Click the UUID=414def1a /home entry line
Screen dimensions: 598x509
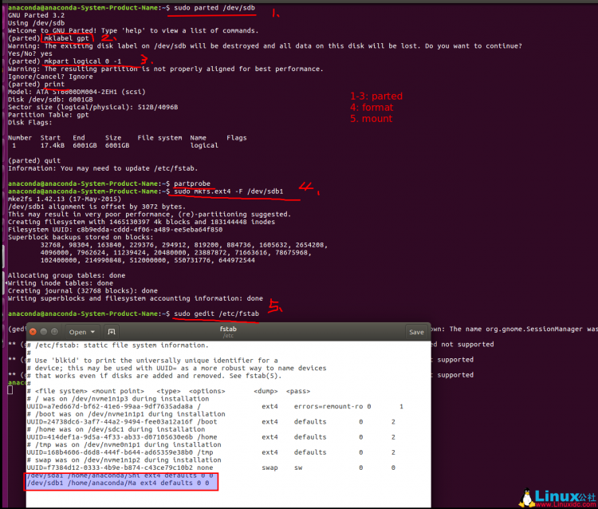pyautogui.click(x=211, y=437)
